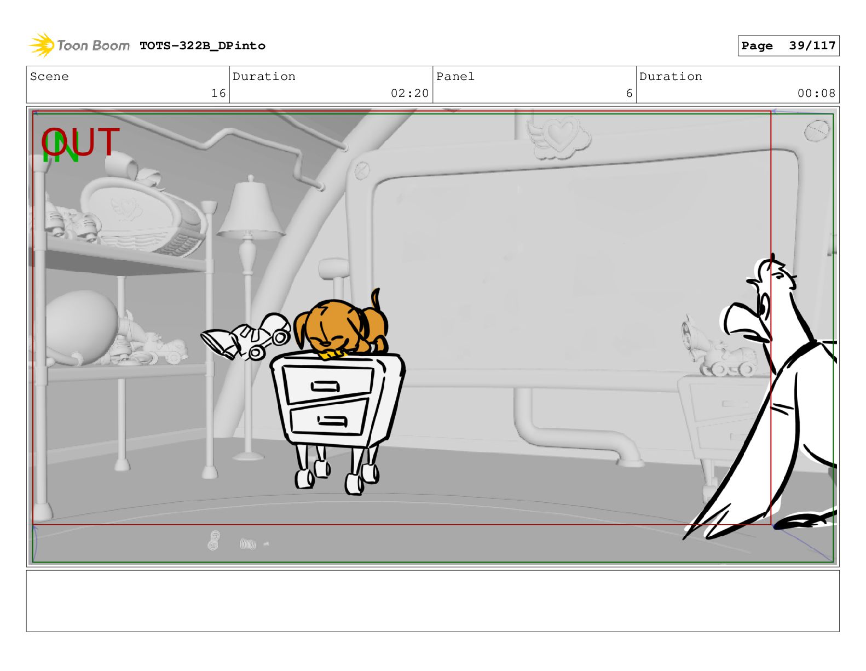Click the storyboard panel artwork
The image size is (866, 671).
432,336
